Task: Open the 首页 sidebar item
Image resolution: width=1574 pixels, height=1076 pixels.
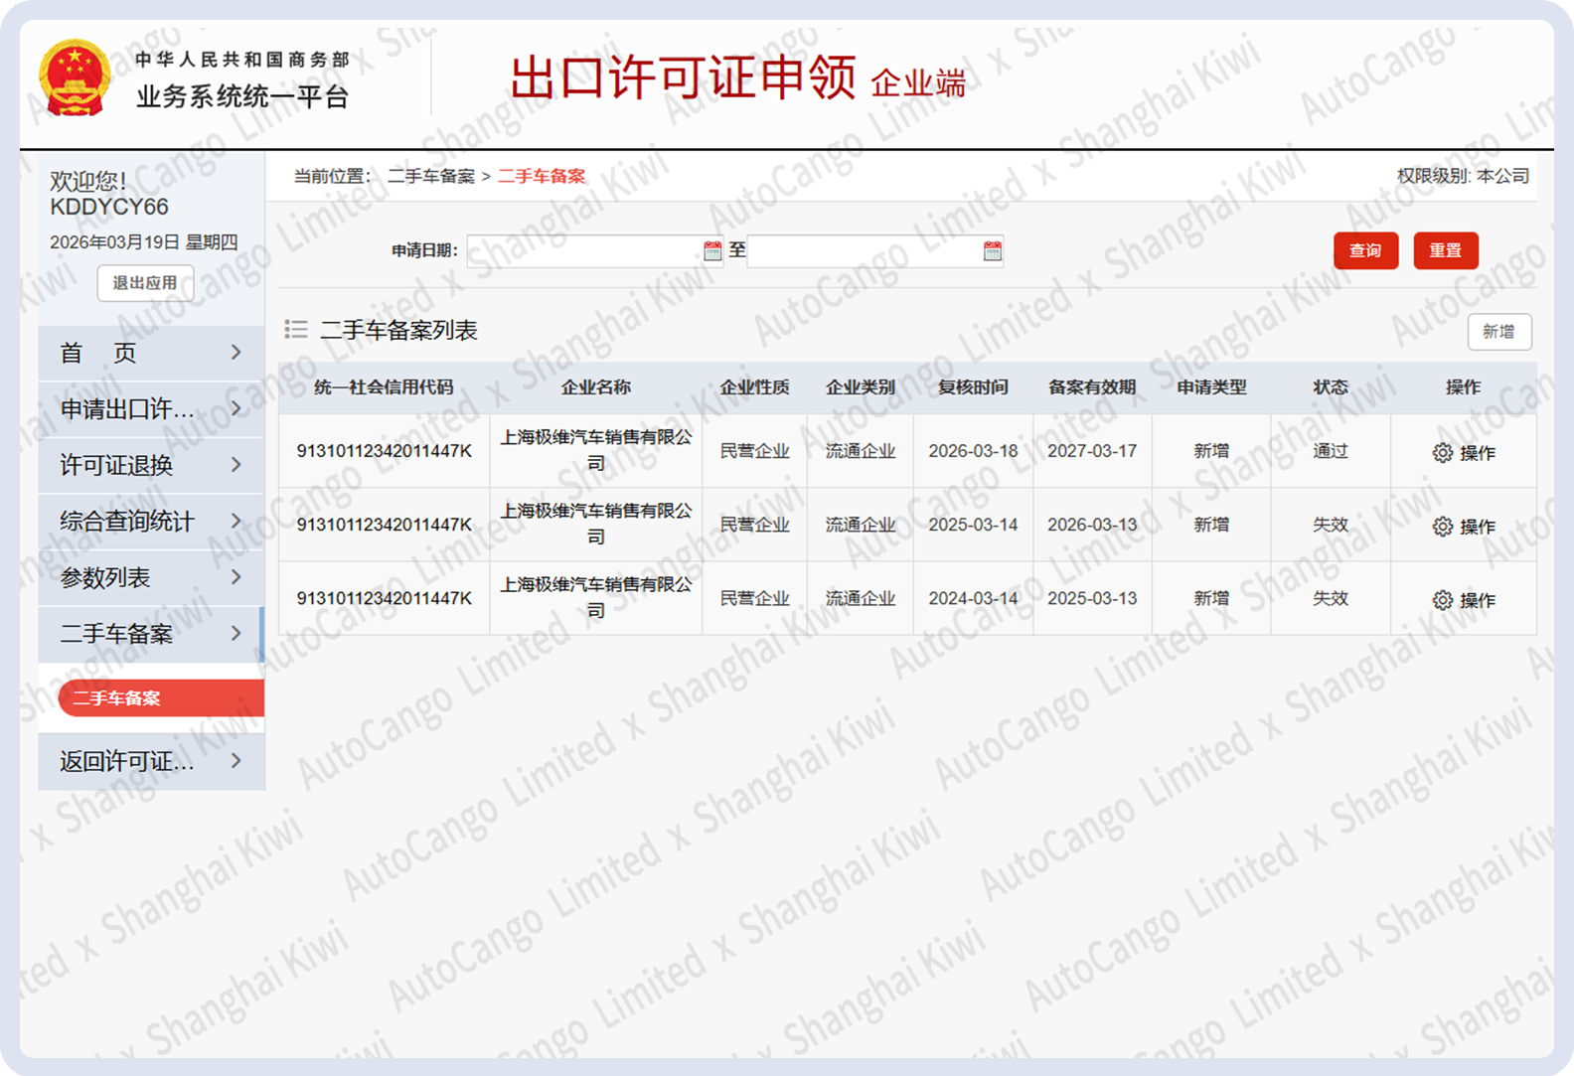Action: pos(151,353)
